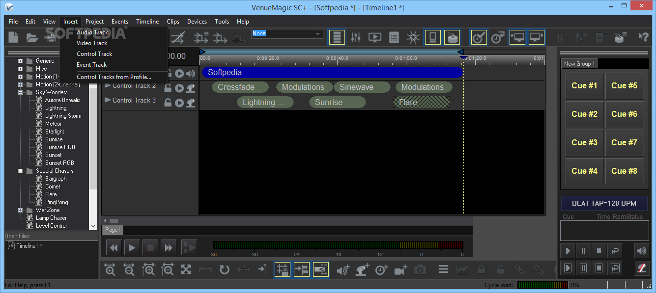Select the Flare clip on timeline
The width and height of the screenshot is (656, 293).
click(x=422, y=103)
